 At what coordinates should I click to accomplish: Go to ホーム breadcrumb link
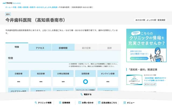8,7
